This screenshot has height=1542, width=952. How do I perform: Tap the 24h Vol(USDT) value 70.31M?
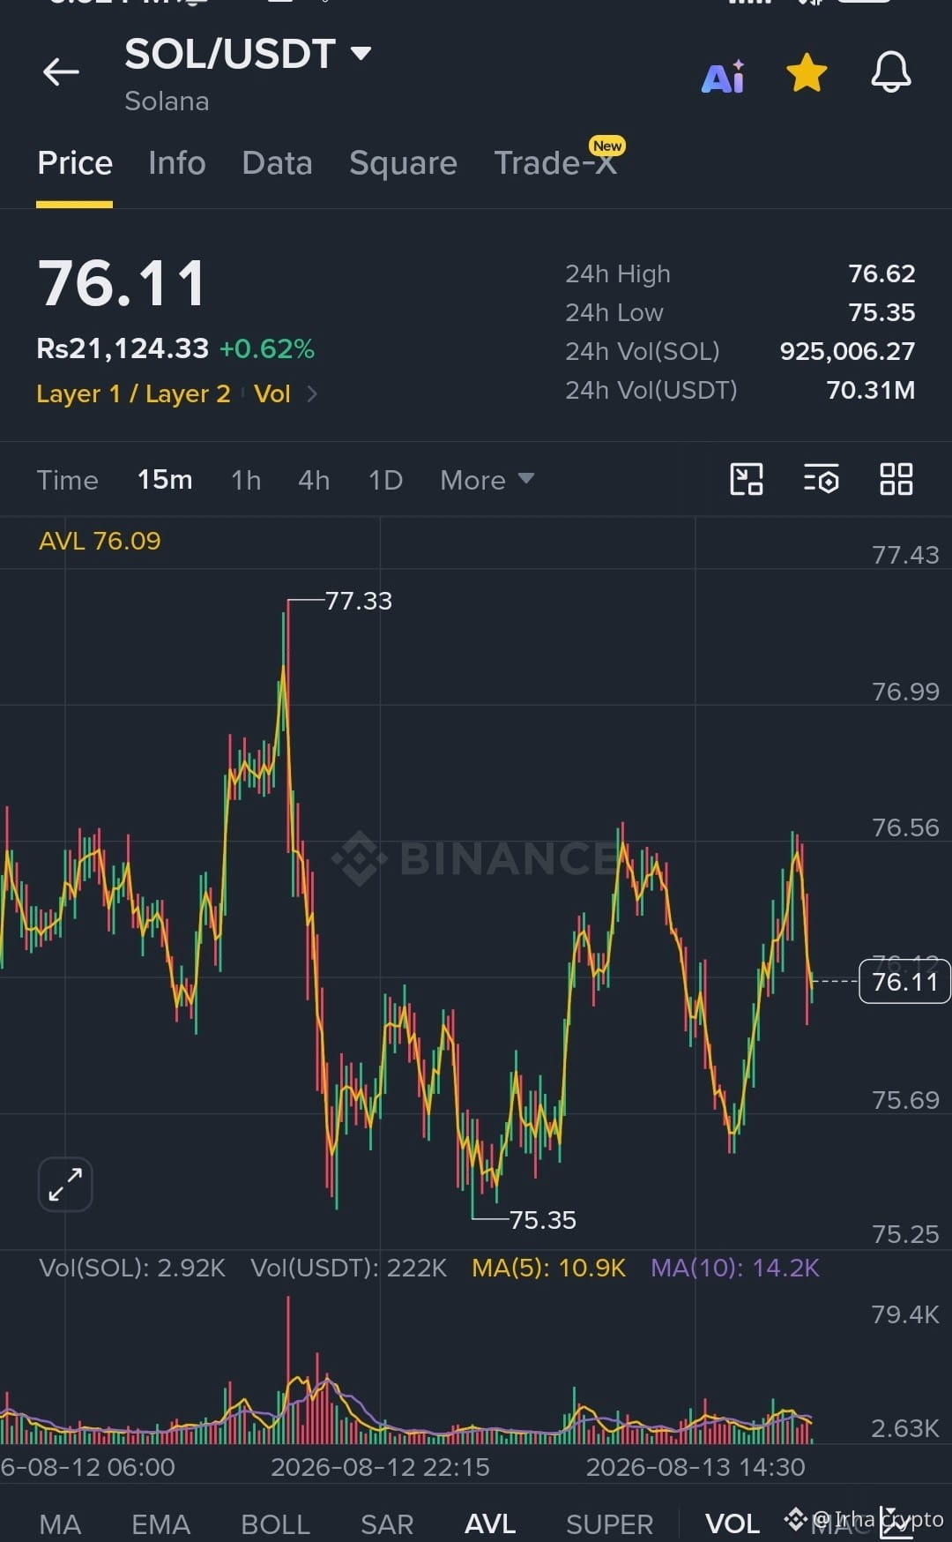point(871,390)
